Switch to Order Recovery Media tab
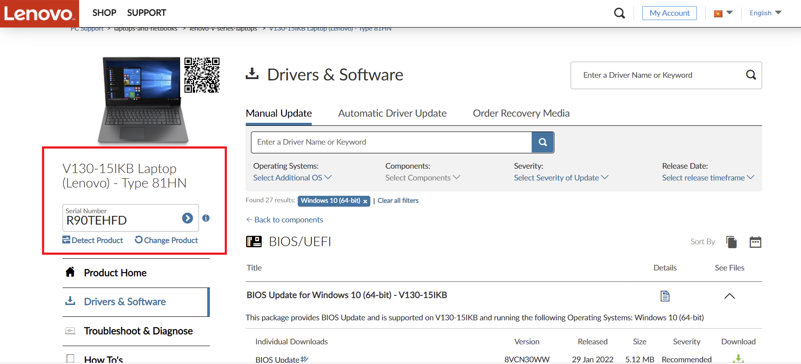801x364 pixels. 521,114
